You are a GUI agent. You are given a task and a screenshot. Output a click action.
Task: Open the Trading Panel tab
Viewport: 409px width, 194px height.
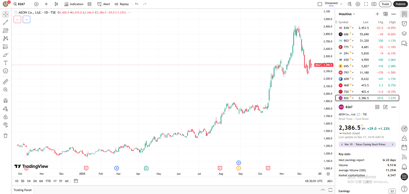tap(23, 190)
